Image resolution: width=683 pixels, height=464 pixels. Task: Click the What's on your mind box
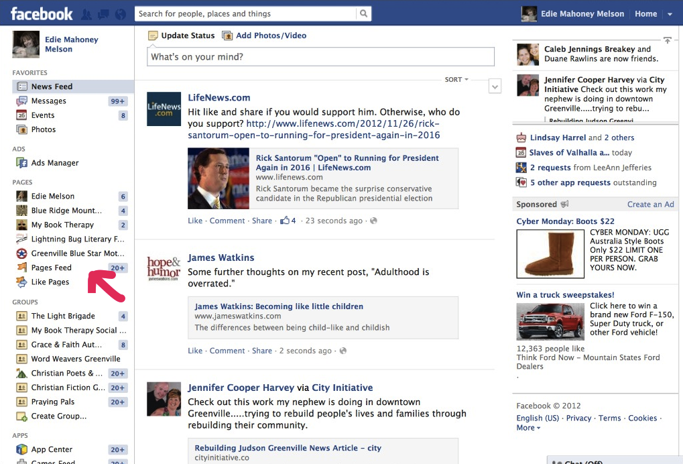coord(320,56)
